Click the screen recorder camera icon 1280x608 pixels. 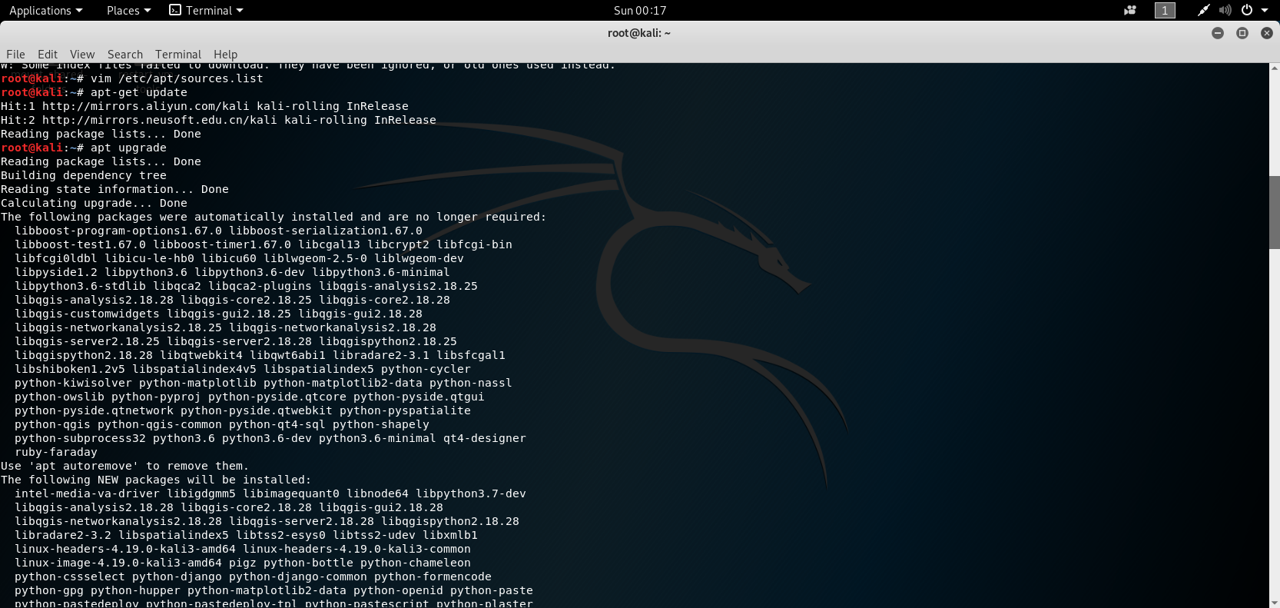click(1129, 10)
